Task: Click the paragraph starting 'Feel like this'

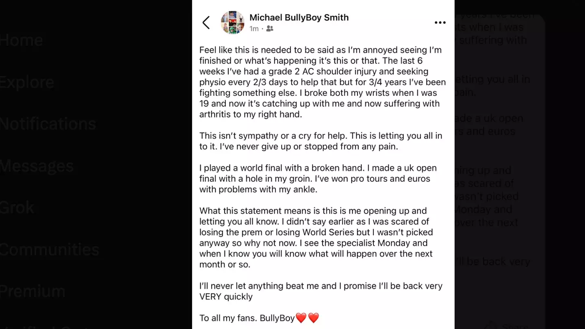Action: [322, 82]
